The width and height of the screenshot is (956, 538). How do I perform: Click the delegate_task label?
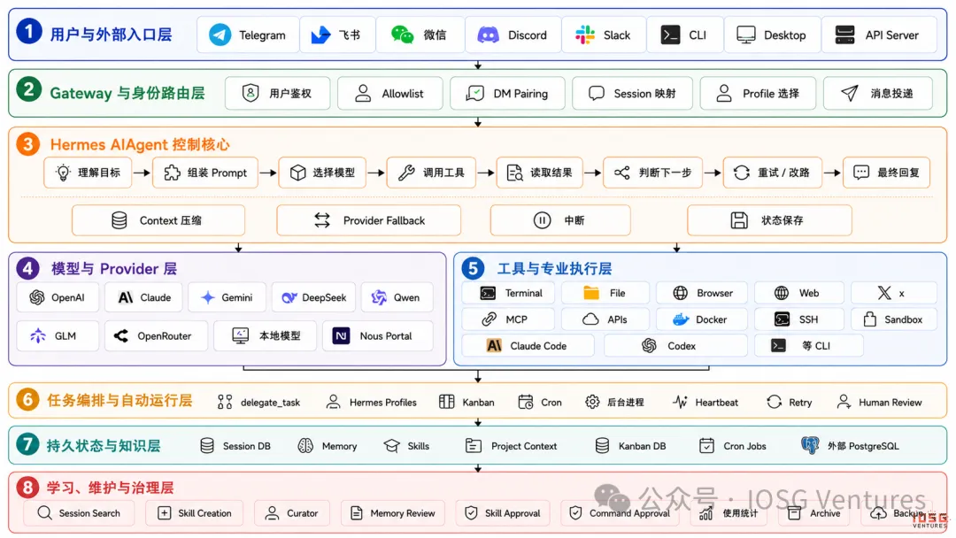tap(270, 402)
